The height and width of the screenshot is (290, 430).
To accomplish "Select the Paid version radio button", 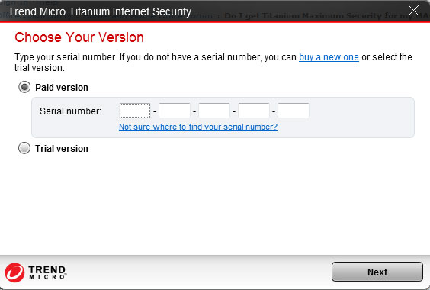I will pyautogui.click(x=24, y=87).
